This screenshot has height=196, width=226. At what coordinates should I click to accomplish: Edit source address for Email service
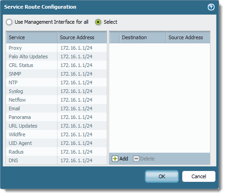[82, 108]
